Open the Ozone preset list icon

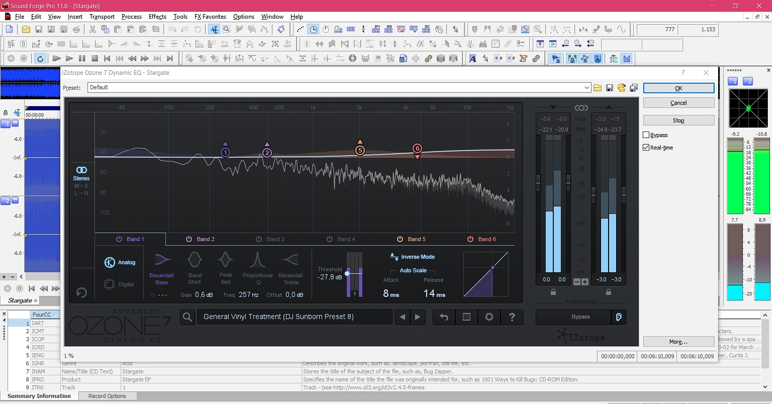coord(466,317)
